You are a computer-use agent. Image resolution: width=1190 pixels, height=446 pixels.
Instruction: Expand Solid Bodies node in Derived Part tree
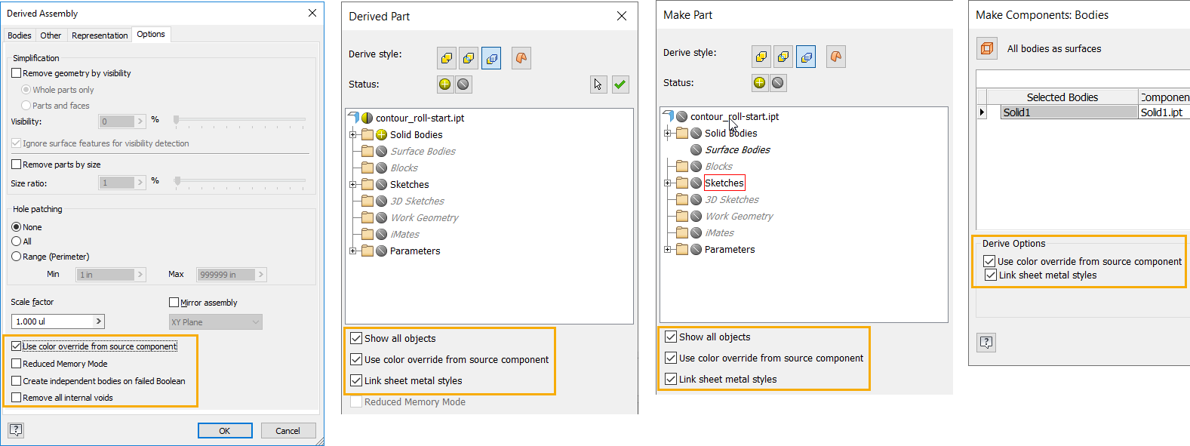[352, 135]
